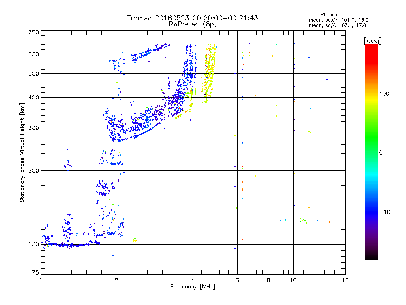
Task: Click the 'Frequency [MHz]' axis label
Action: point(192,287)
